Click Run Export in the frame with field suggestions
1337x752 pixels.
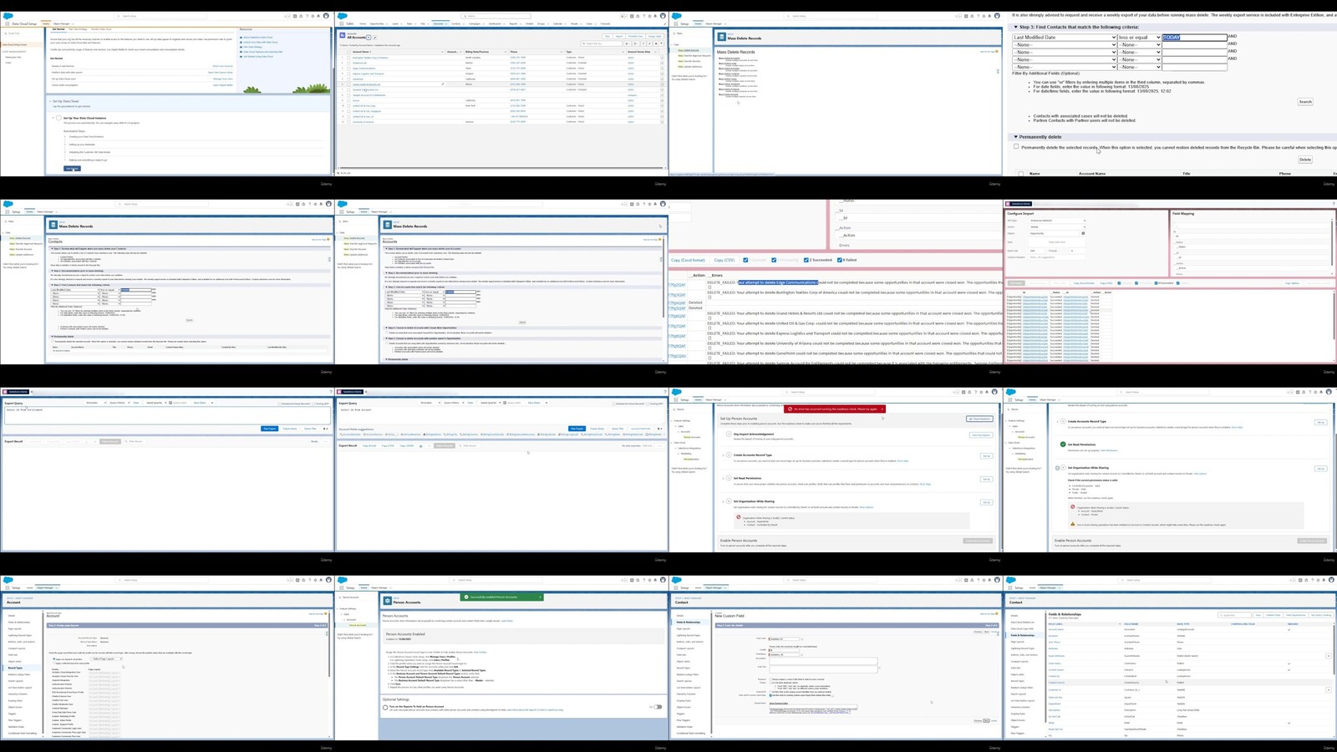pos(577,429)
